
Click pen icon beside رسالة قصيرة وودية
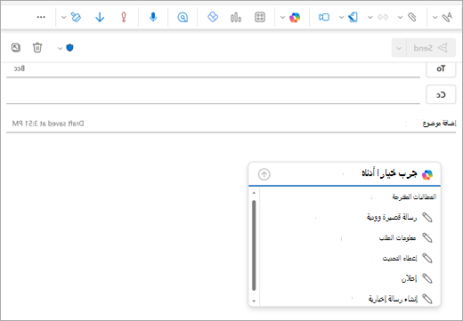(427, 218)
